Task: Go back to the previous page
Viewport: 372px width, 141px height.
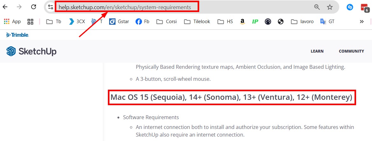Action: pos(5,7)
